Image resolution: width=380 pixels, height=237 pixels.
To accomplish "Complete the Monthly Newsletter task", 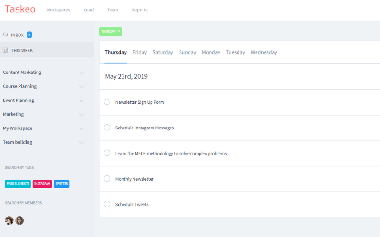I will (x=107, y=179).
